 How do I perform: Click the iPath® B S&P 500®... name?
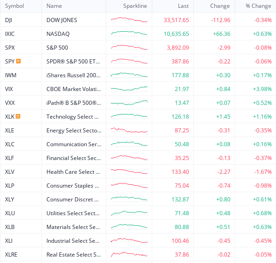pyautogui.click(x=74, y=103)
